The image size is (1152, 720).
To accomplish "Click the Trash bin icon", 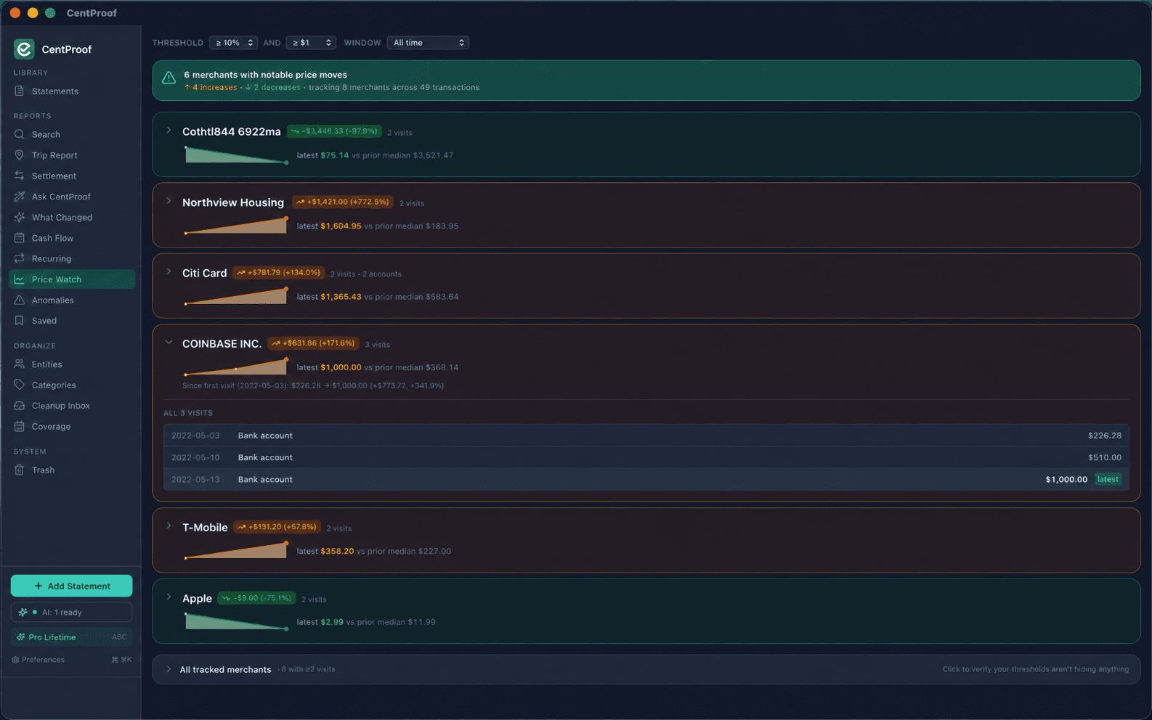I will [x=20, y=470].
